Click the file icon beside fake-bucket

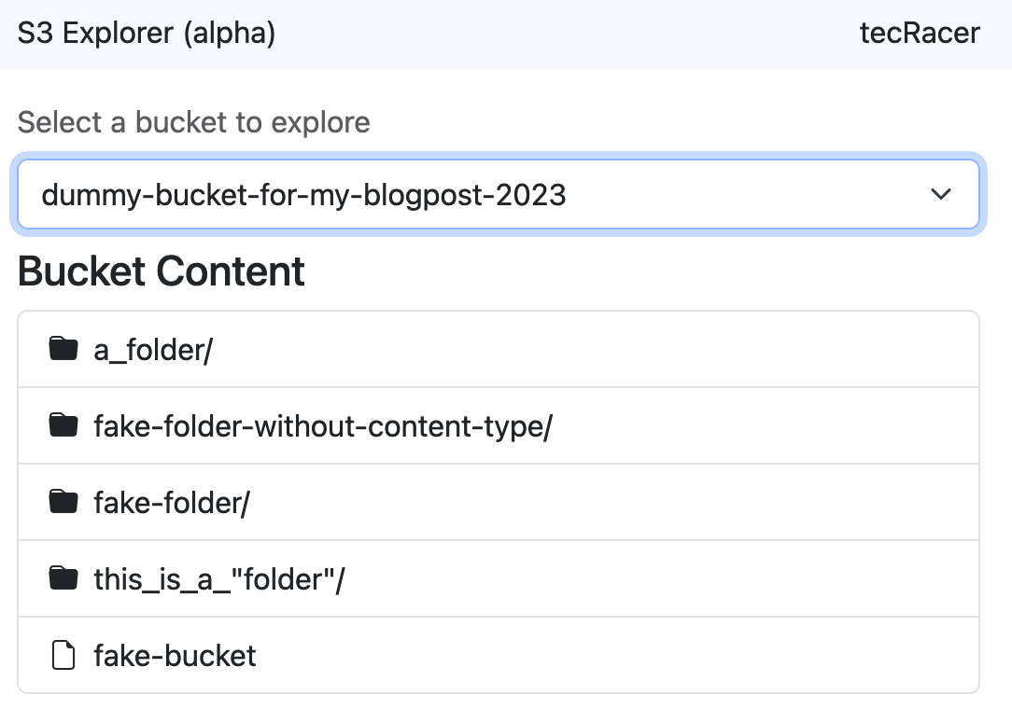click(63, 655)
